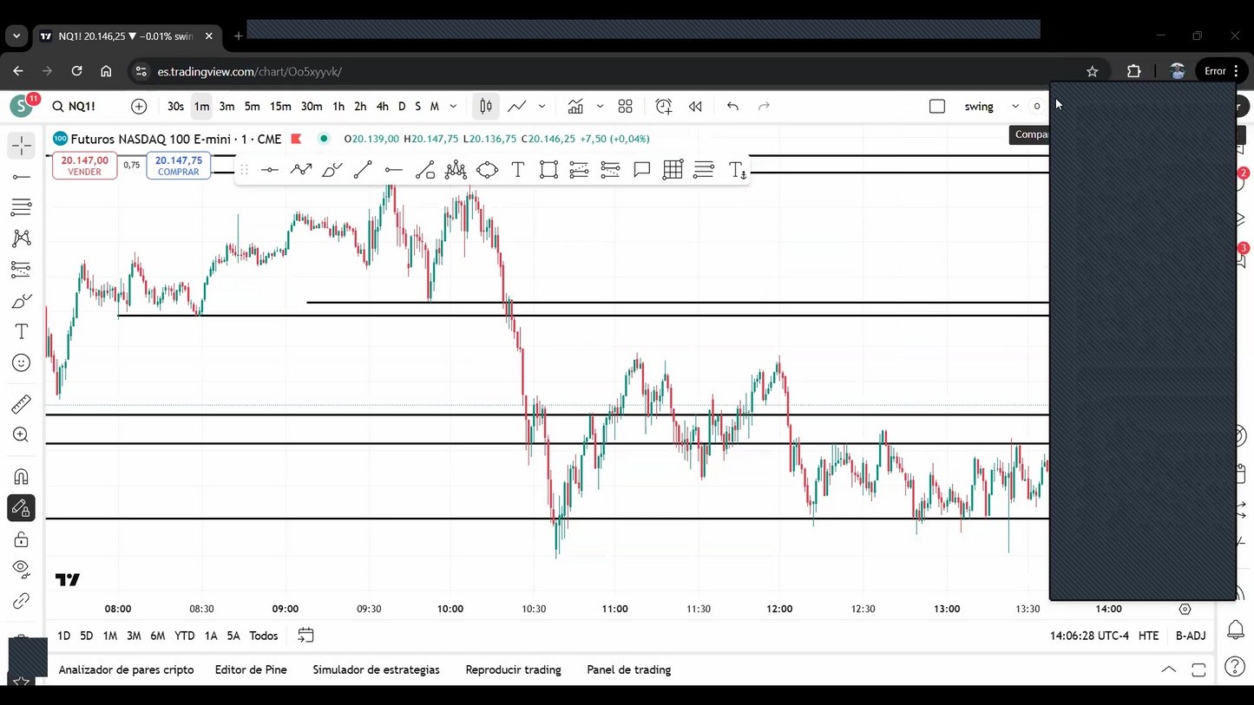
Task: Select the Brush drawing tool in left sidebar
Action: tap(22, 301)
